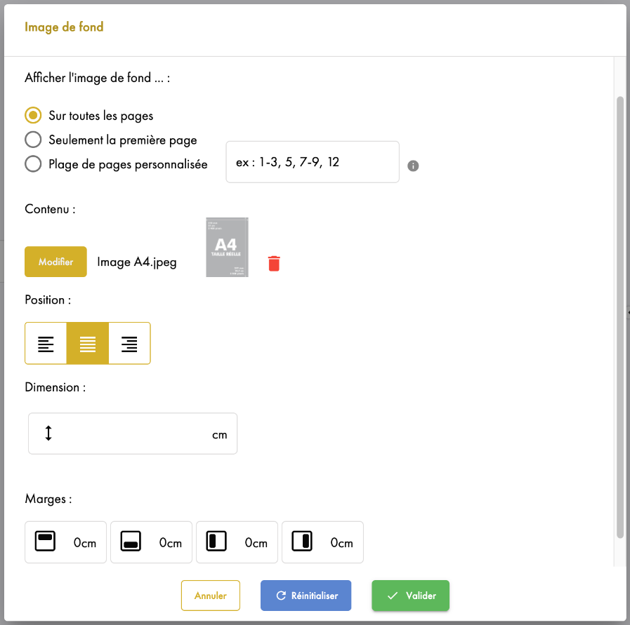Confirm with the green Valider button
Viewport: 630px width, 625px height.
410,596
